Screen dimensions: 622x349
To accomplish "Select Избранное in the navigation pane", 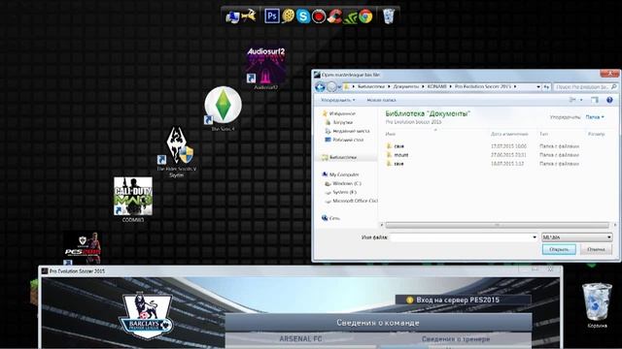I will click(x=342, y=113).
